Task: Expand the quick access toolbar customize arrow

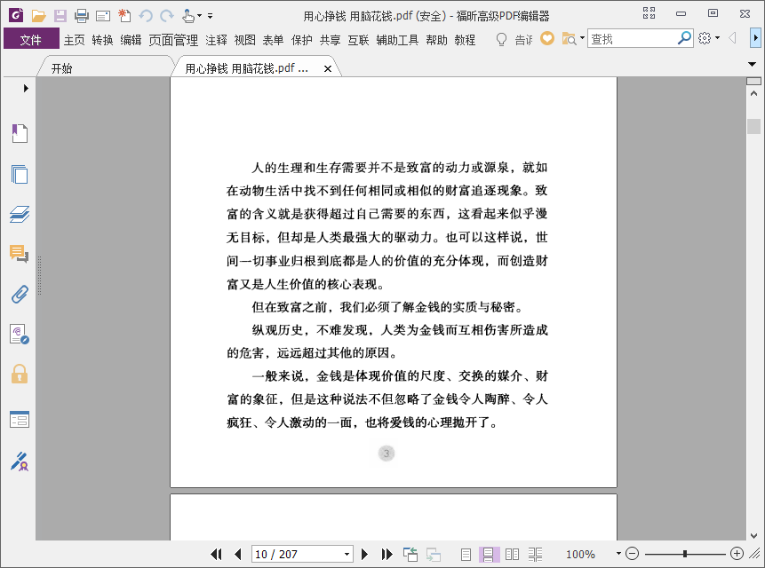Action: tap(211, 16)
